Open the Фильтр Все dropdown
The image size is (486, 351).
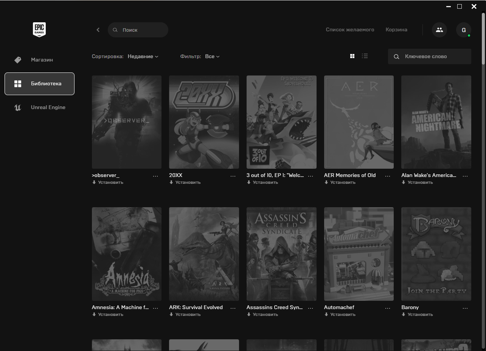212,56
